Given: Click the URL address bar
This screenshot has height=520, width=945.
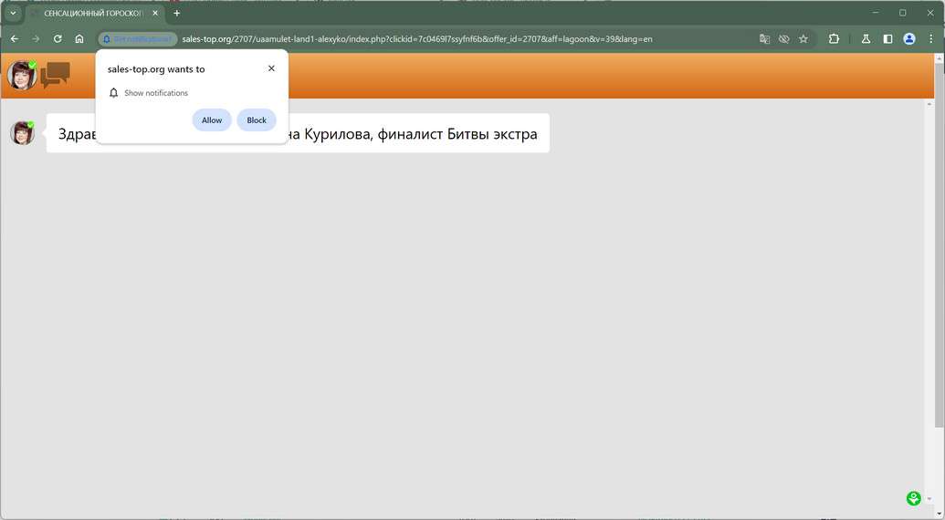Looking at the screenshot, I should (x=417, y=39).
